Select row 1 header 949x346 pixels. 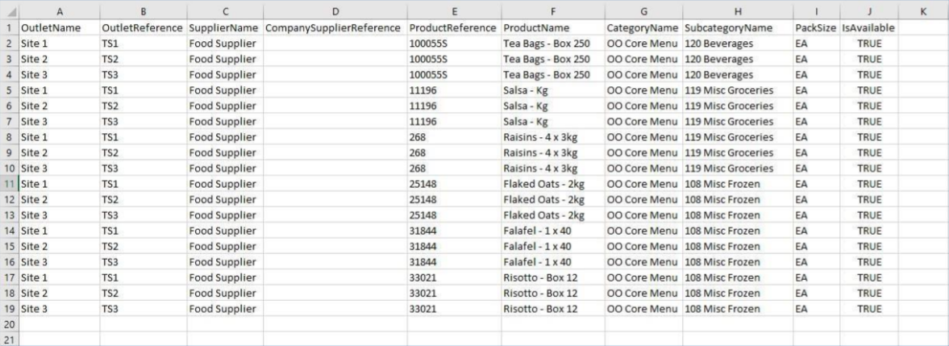coord(10,27)
